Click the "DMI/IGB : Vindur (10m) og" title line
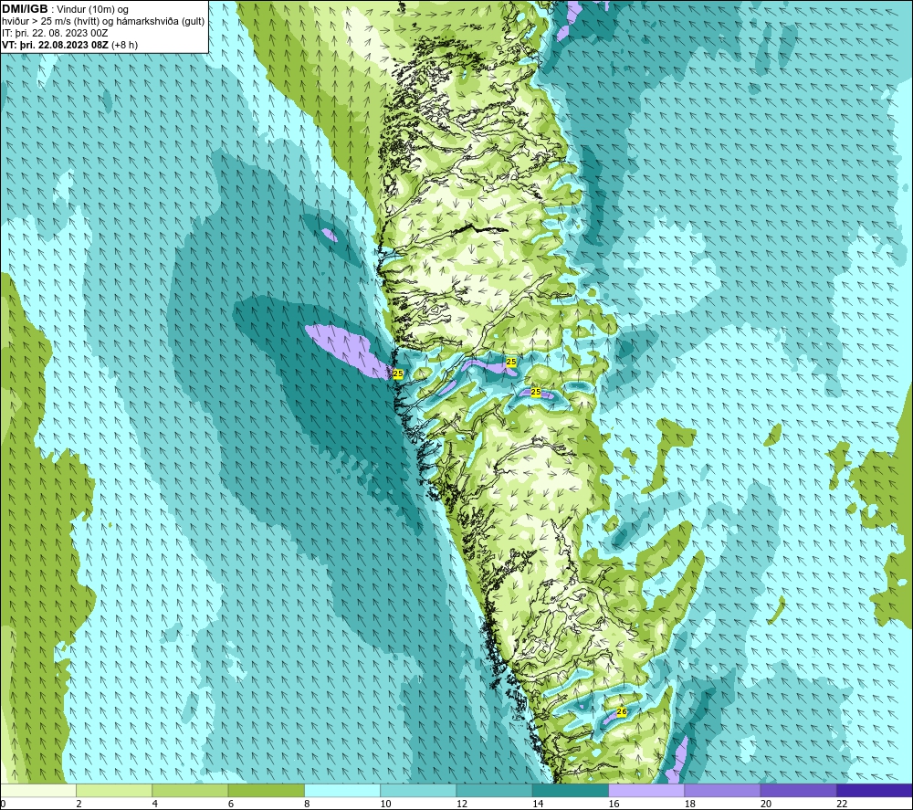 pyautogui.click(x=65, y=9)
